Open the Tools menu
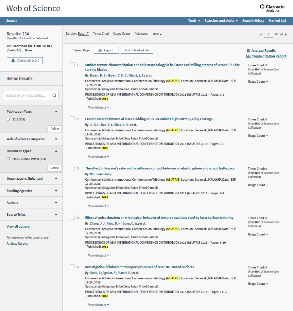 (x=194, y=21)
